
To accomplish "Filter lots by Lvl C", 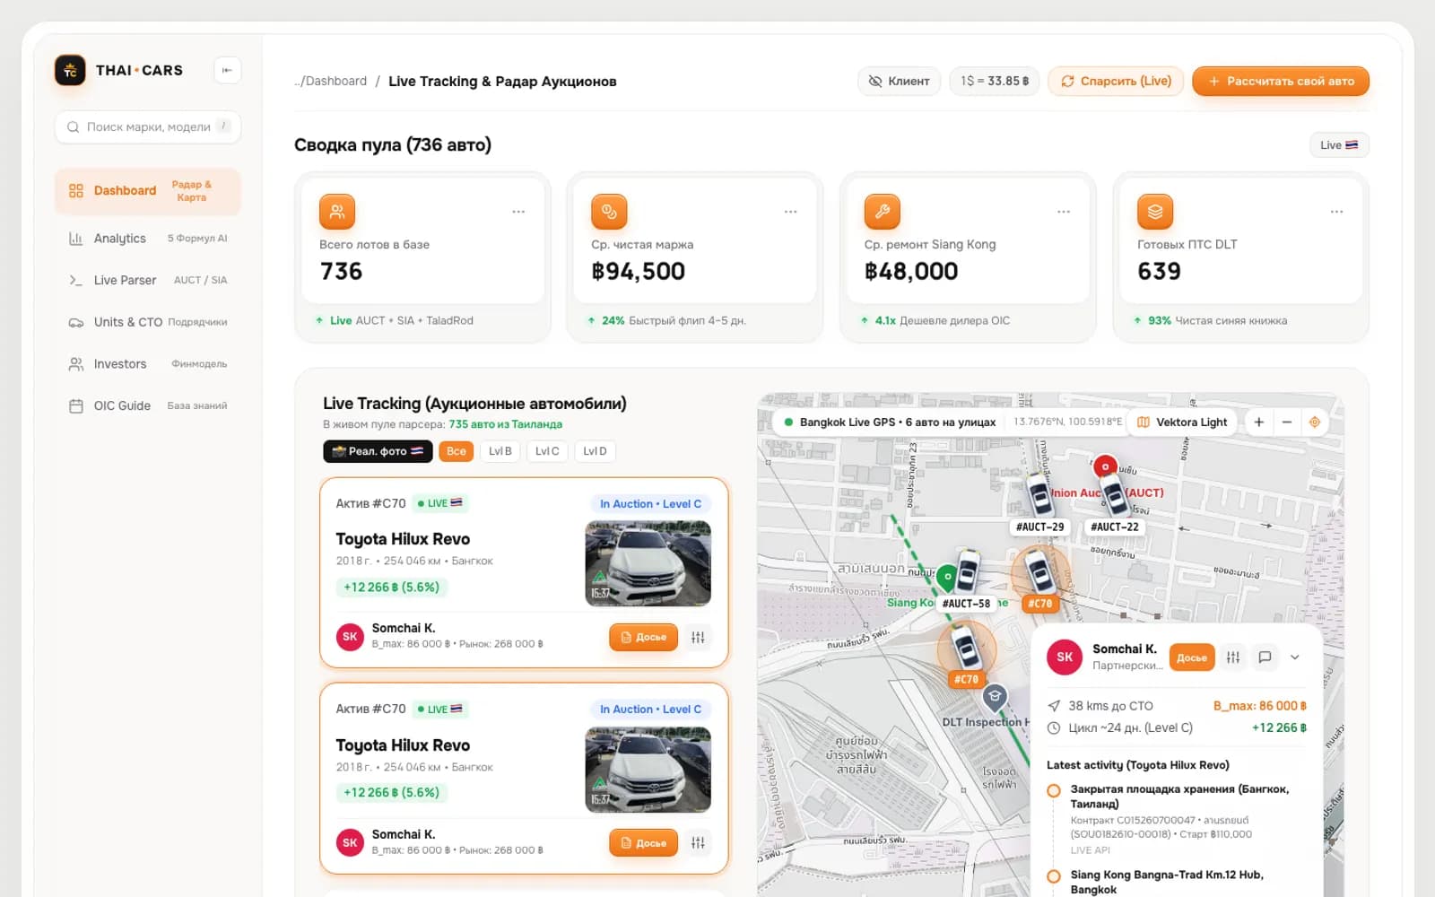I will pyautogui.click(x=547, y=451).
